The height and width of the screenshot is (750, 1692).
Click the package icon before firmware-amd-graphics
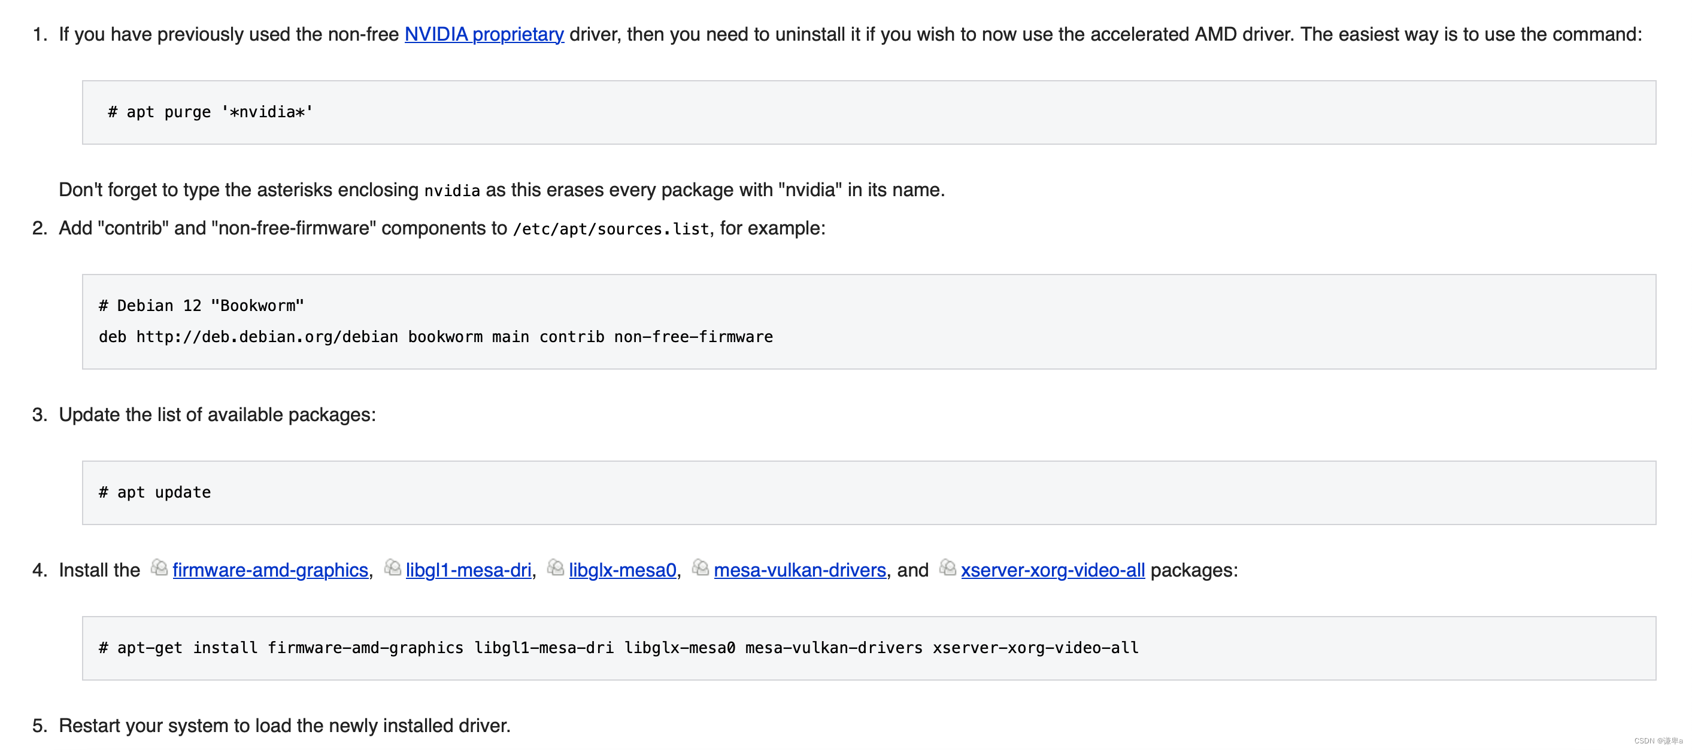point(159,567)
